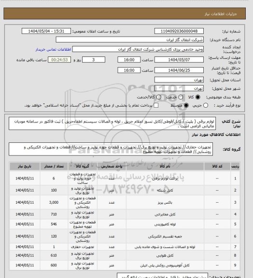Screen dimensions: 253x278
Task: Select row item باکس پریز
Action: tap(165, 203)
